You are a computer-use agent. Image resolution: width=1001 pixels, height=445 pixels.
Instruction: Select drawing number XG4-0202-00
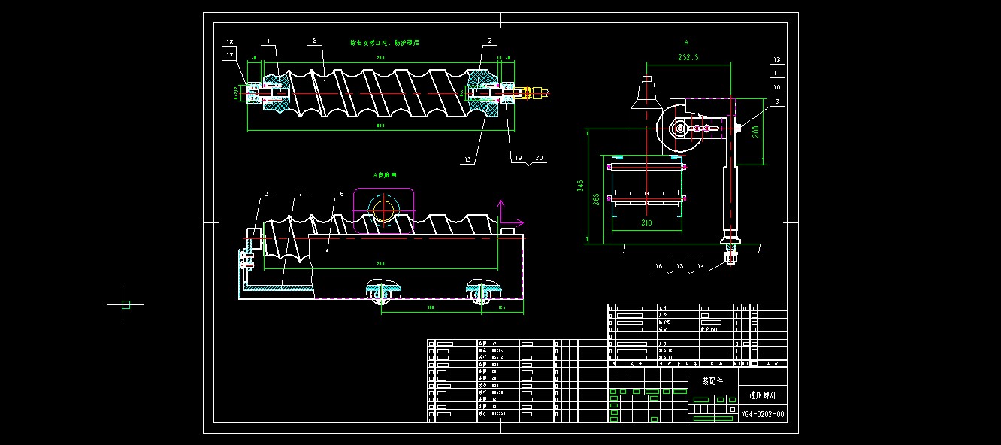click(763, 414)
